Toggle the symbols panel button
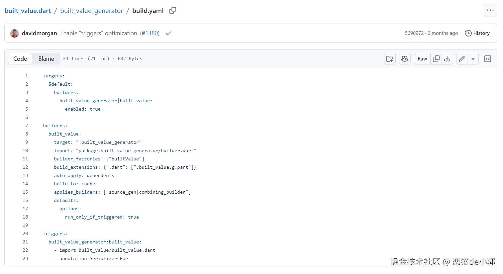503x274 pixels. tap(487, 59)
